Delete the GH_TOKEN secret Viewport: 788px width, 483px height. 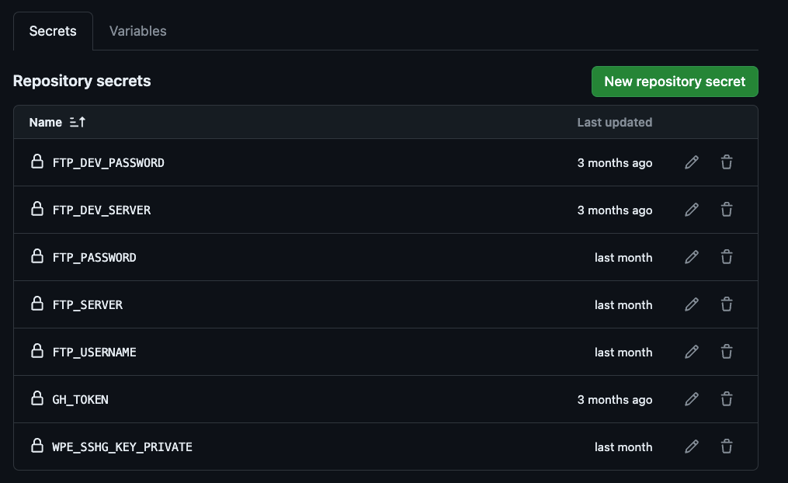(x=727, y=399)
